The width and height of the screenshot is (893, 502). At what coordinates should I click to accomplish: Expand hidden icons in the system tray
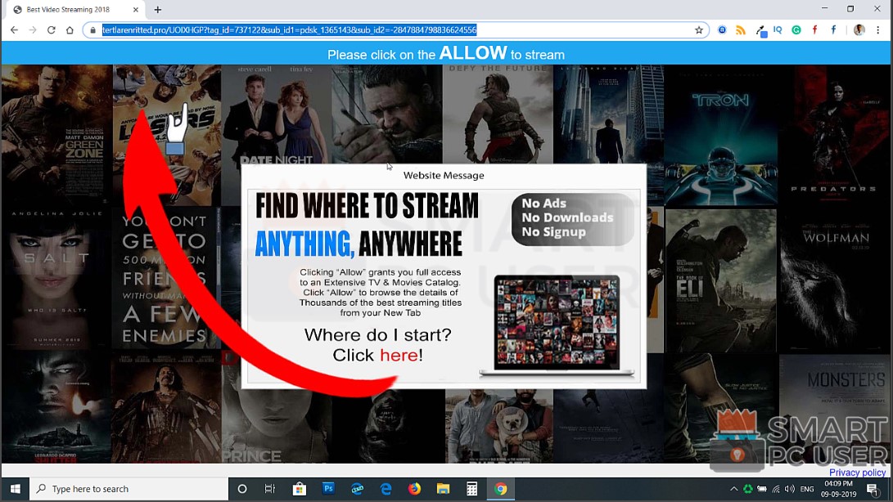[733, 489]
